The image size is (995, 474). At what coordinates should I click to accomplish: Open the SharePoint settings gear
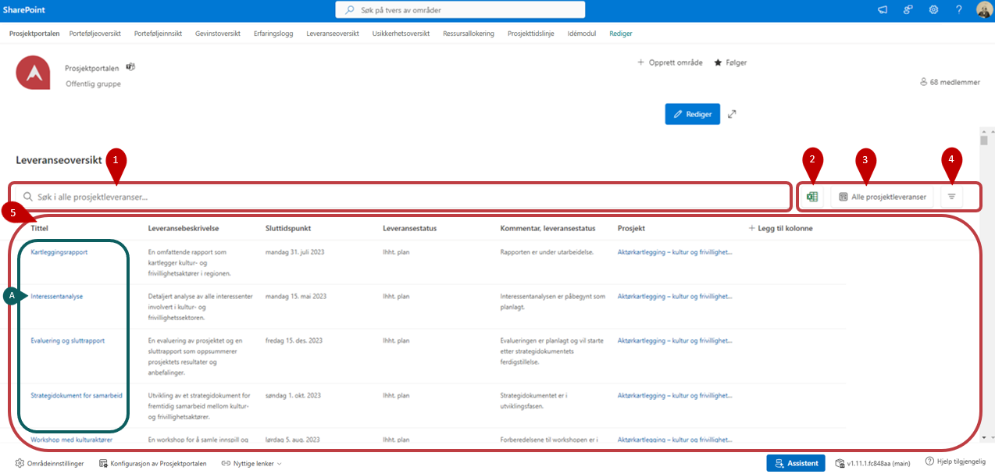pyautogui.click(x=933, y=10)
